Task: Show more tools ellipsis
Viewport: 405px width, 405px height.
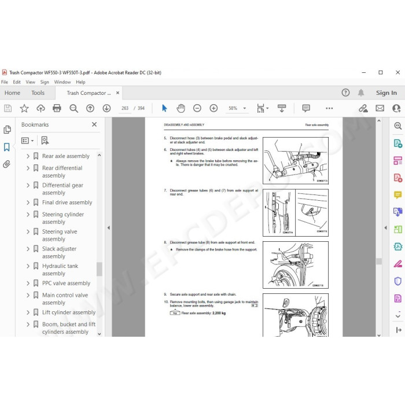Action: tap(329, 108)
